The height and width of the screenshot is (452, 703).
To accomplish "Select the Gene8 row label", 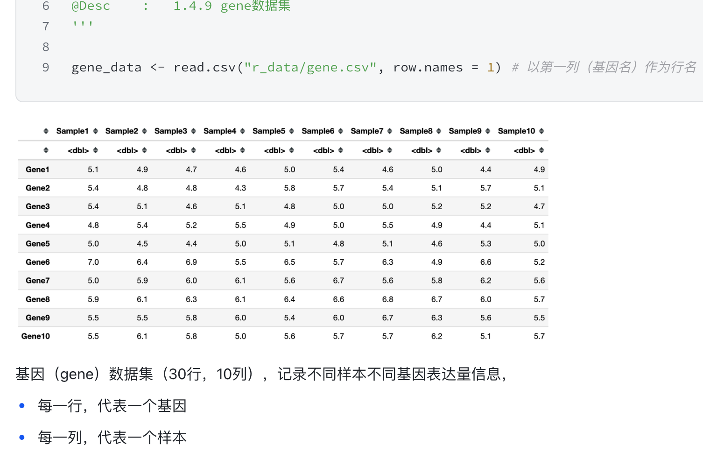I will [37, 299].
